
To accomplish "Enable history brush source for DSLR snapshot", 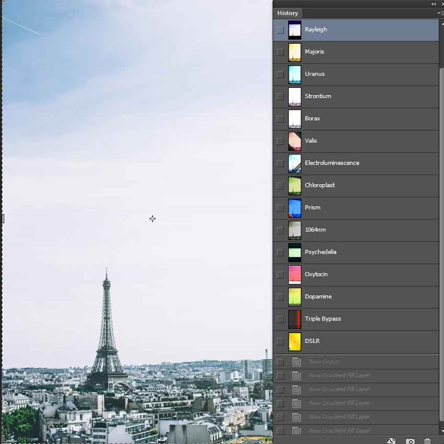I will 280,341.
